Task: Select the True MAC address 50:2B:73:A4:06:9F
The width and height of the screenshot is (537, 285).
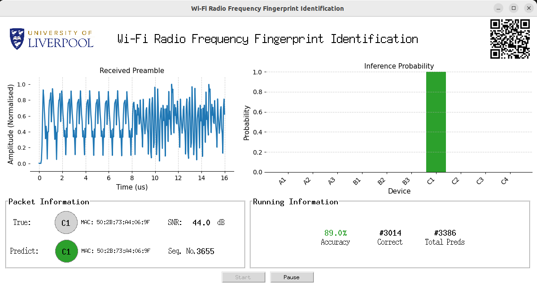Action: [x=115, y=222]
